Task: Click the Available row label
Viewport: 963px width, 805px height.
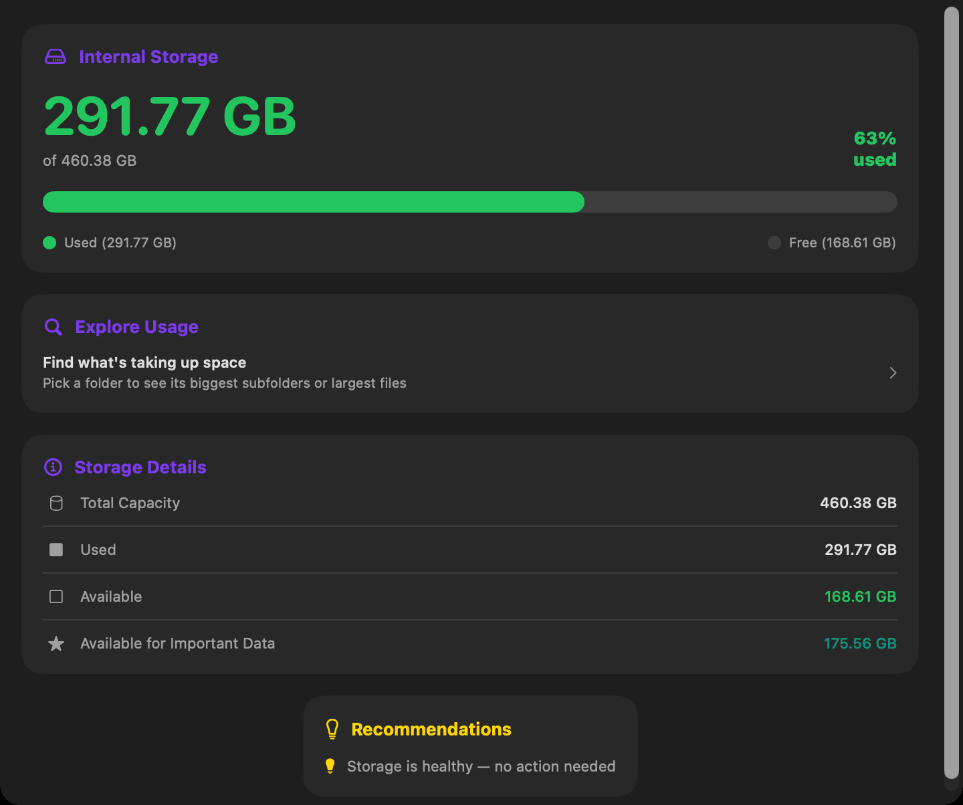Action: [111, 596]
